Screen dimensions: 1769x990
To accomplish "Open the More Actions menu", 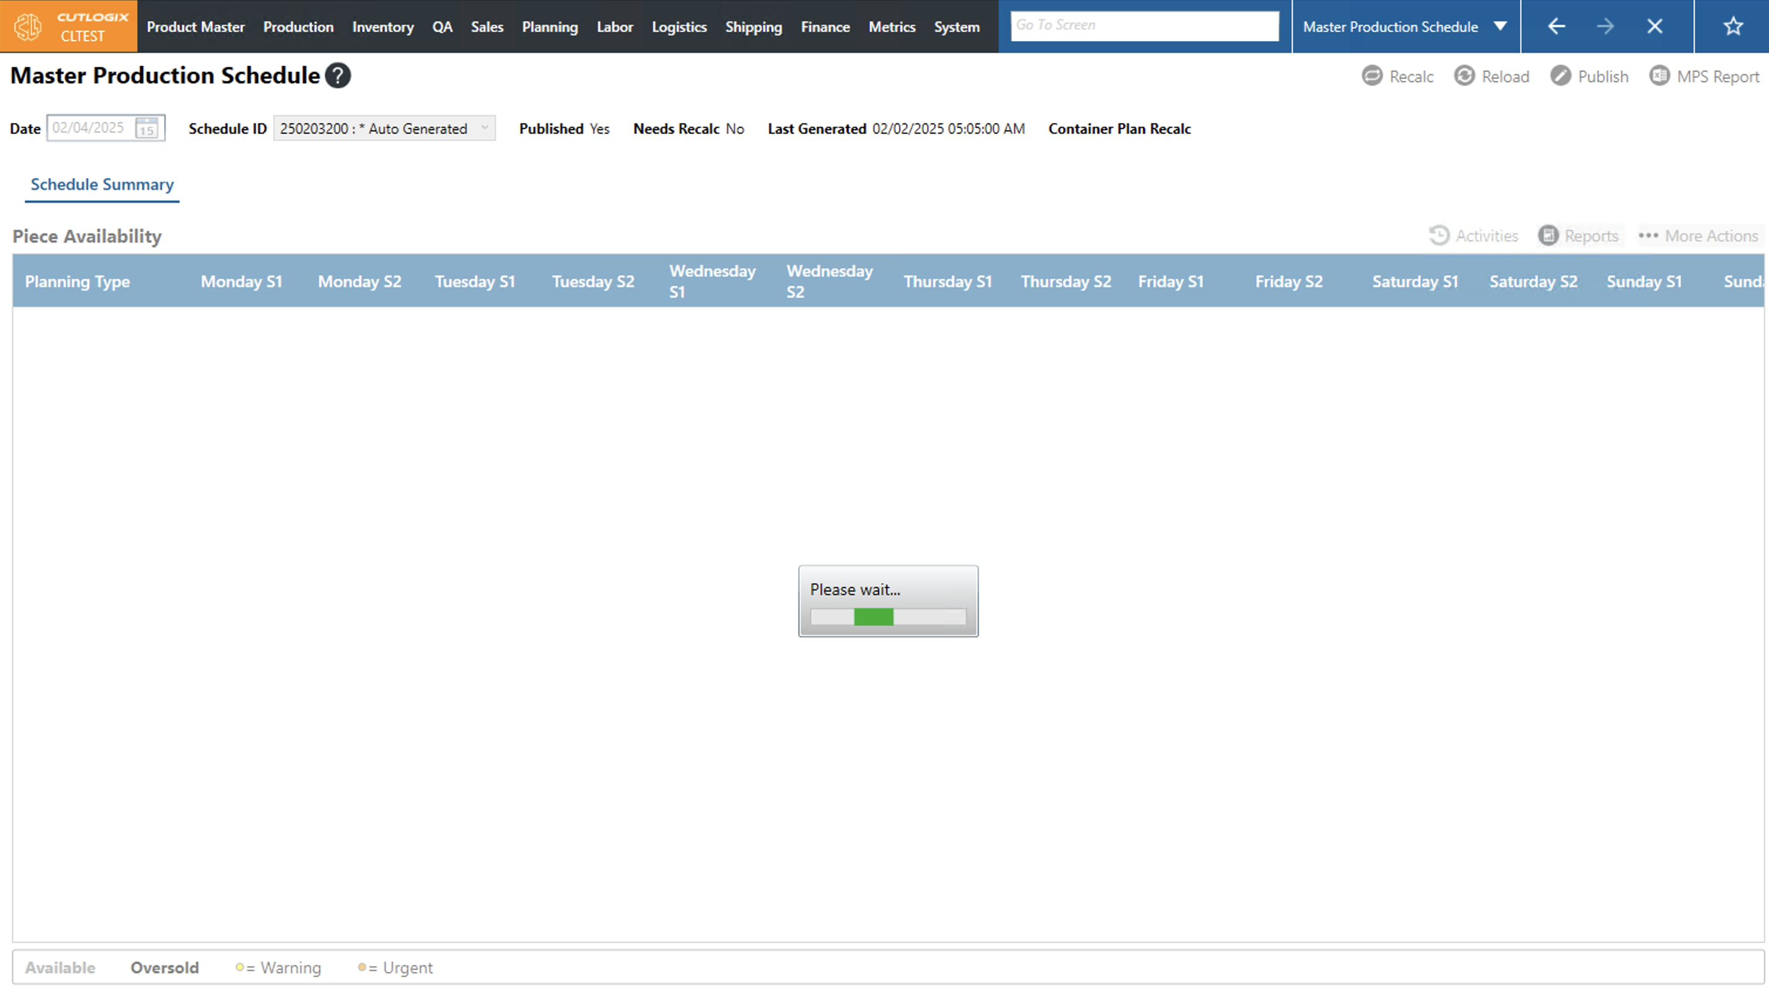I will [1697, 236].
